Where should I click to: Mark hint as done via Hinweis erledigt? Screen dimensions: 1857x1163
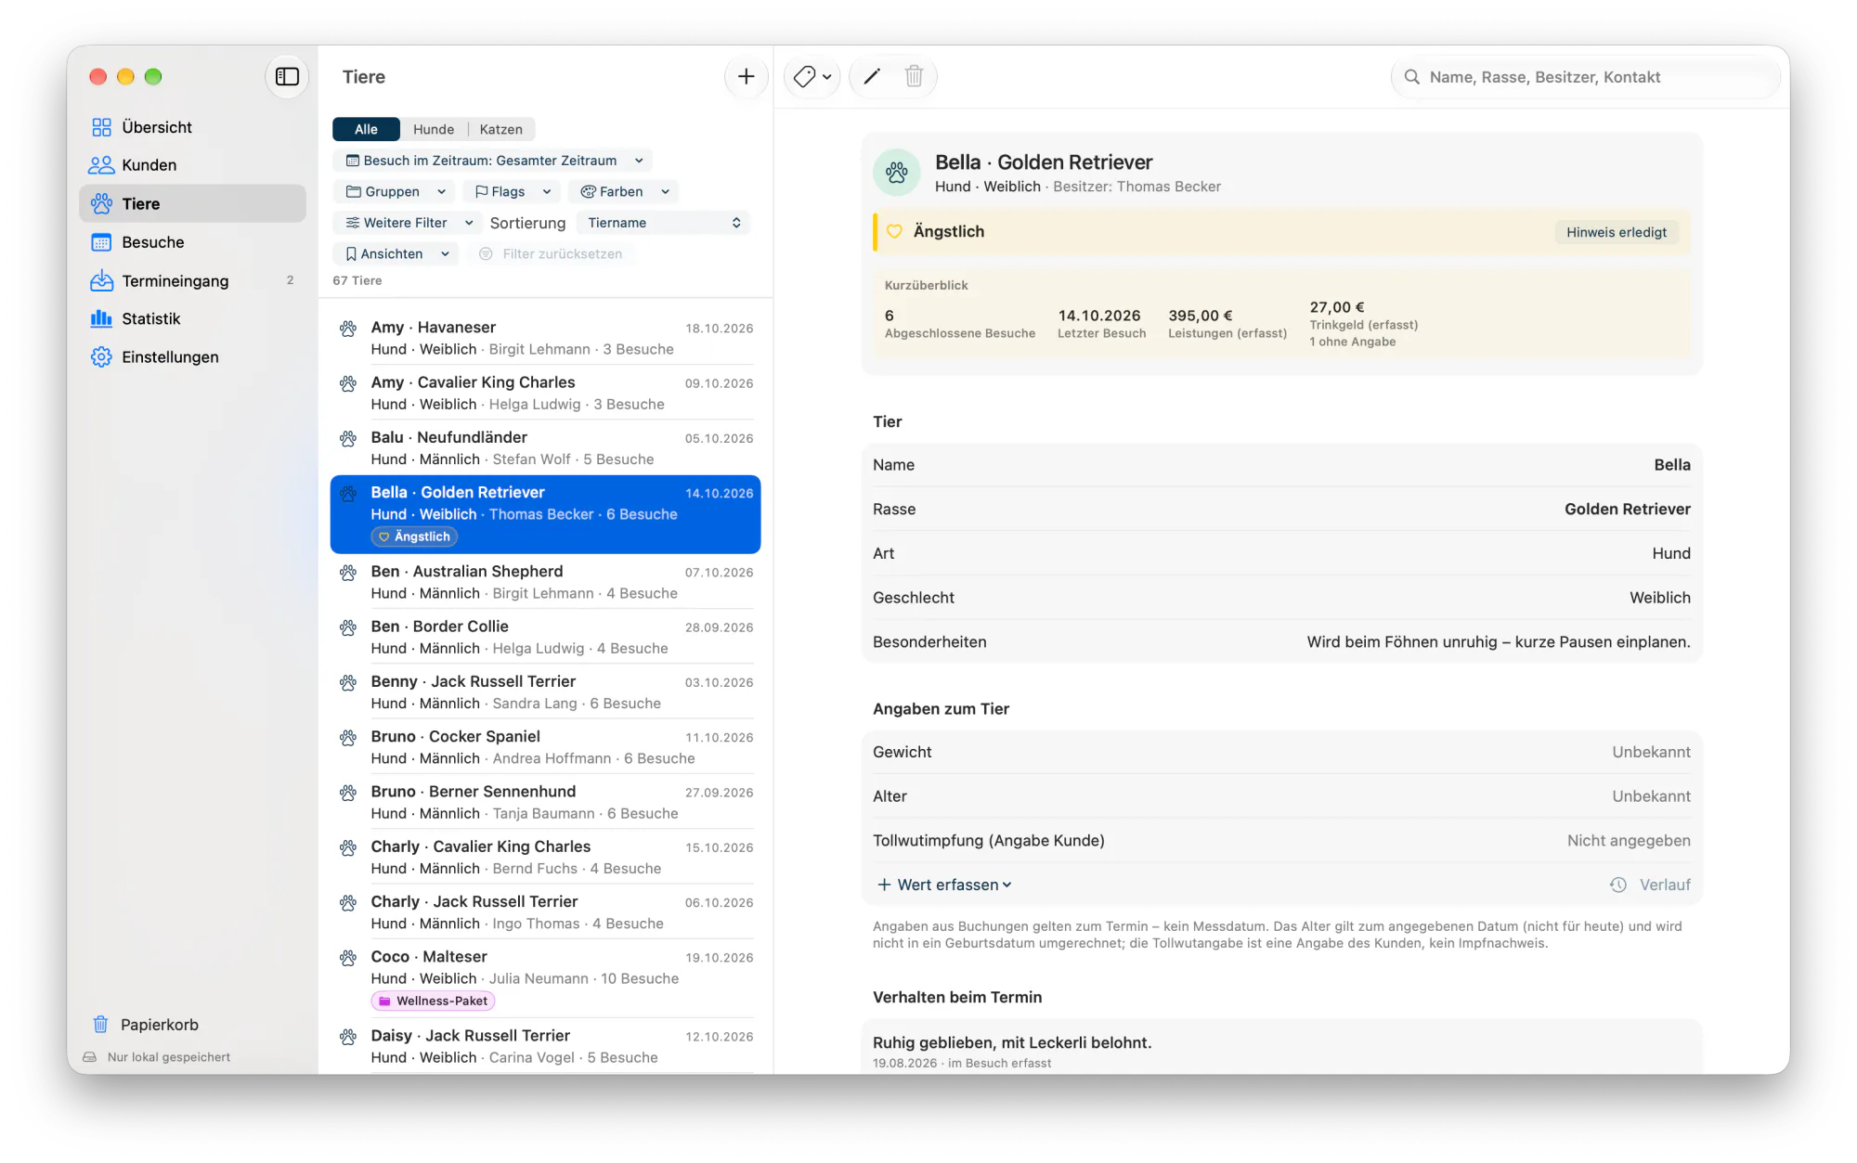1617,232
